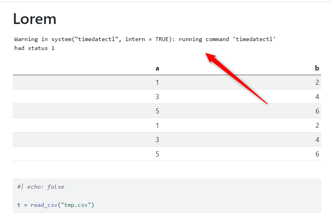Select cell "1" in the fourth table row

pos(157,125)
